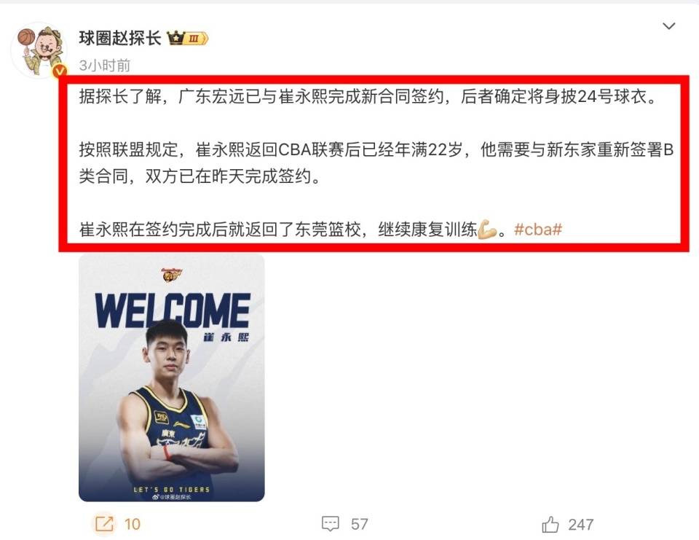This screenshot has height=540, width=699.
Task: Click the 3小时前 timestamp
Action: (105, 66)
